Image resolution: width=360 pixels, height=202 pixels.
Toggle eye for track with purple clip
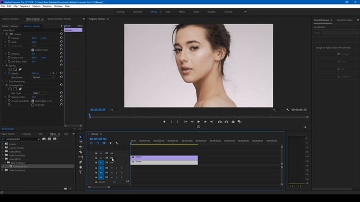pos(112,158)
